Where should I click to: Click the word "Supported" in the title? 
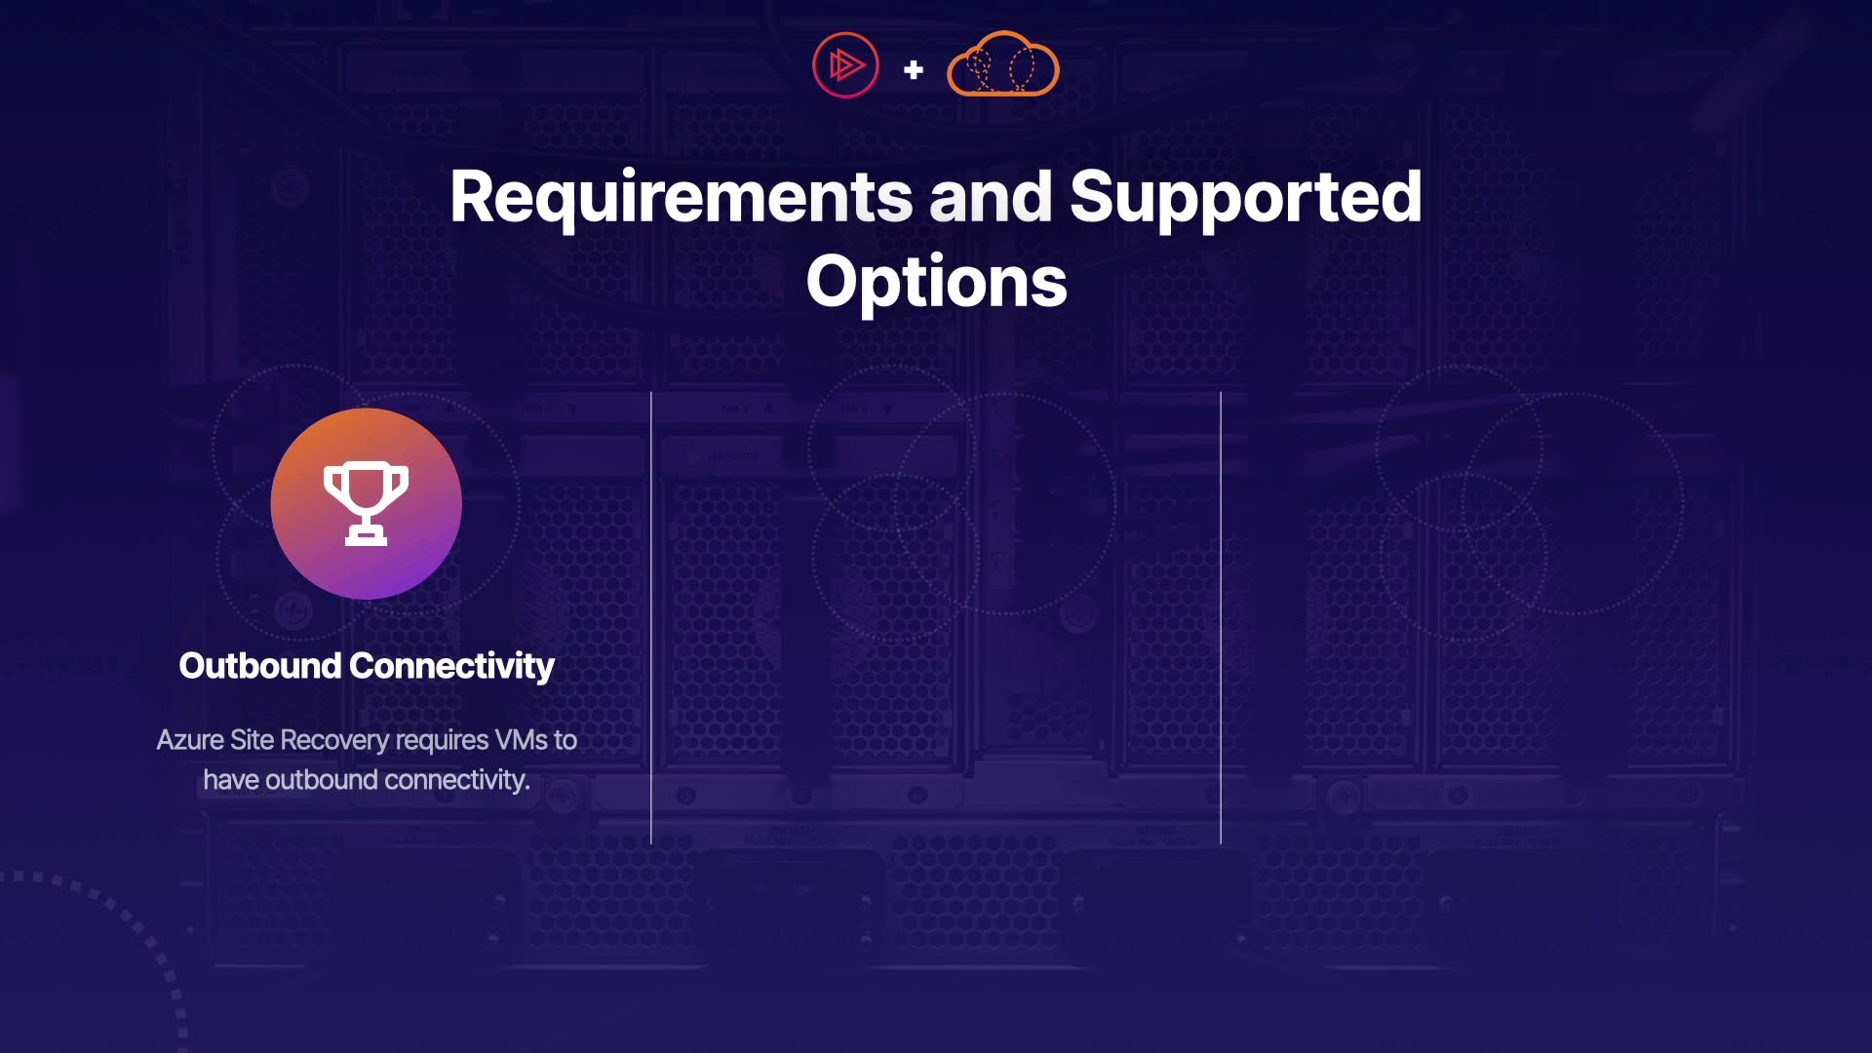click(1245, 198)
